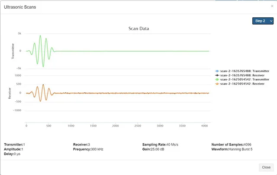Open the Step 2 dropdown

(x=263, y=21)
